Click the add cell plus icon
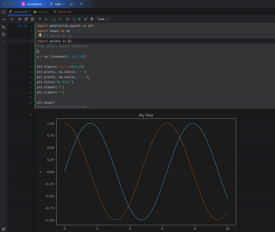This screenshot has height=232, width=275. (x=12, y=19)
